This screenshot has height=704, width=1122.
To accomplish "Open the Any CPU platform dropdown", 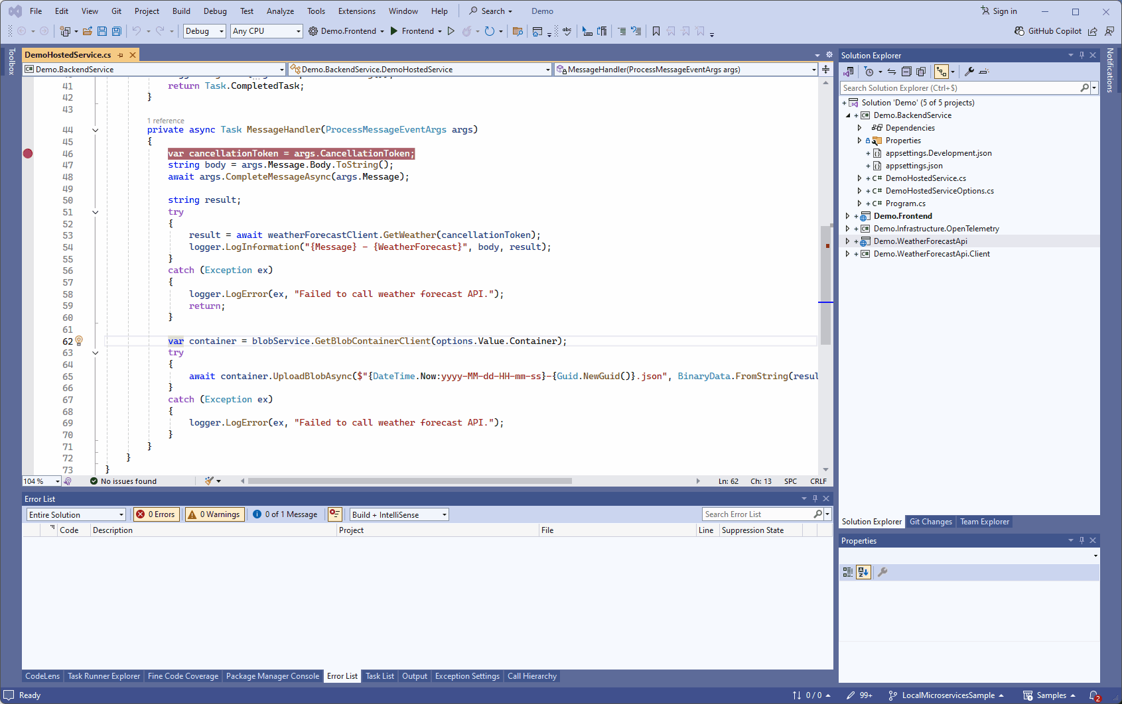I will tap(267, 31).
